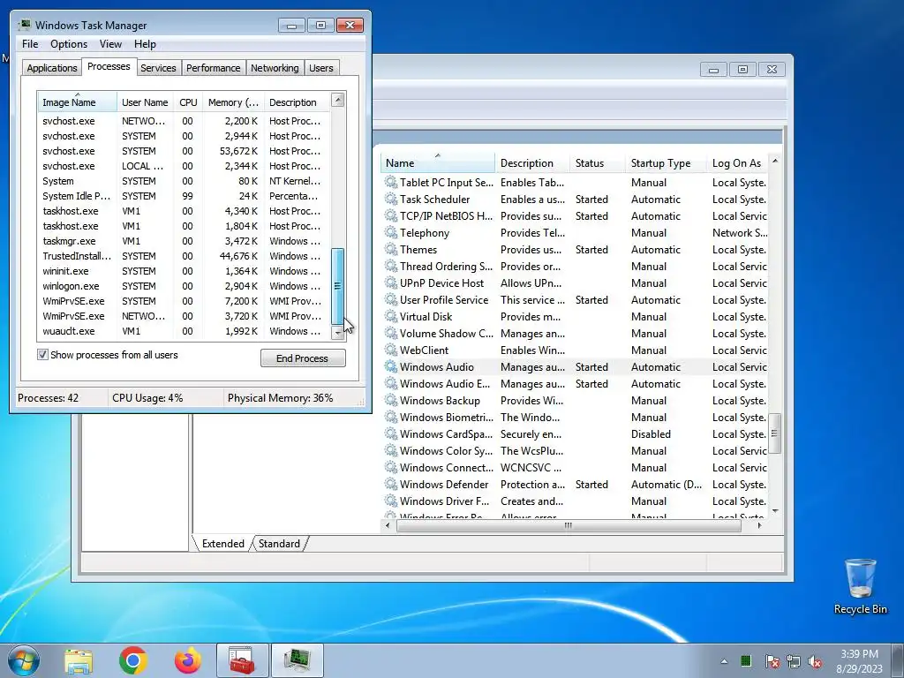Click the gear icon next to Task Scheduler
This screenshot has height=678, width=904.
click(x=391, y=199)
